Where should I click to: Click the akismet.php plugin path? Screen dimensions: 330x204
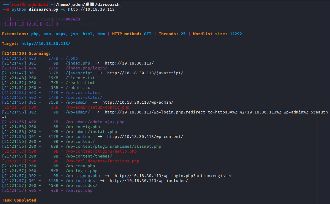pyautogui.click(x=113, y=147)
